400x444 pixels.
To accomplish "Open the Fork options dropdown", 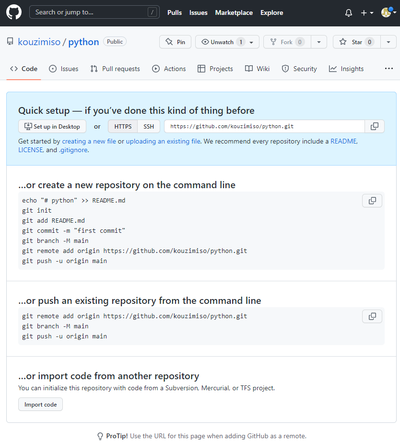I will click(318, 42).
